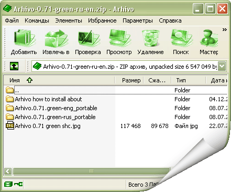Sort by the Сжа... column header

pyautogui.click(x=157, y=80)
